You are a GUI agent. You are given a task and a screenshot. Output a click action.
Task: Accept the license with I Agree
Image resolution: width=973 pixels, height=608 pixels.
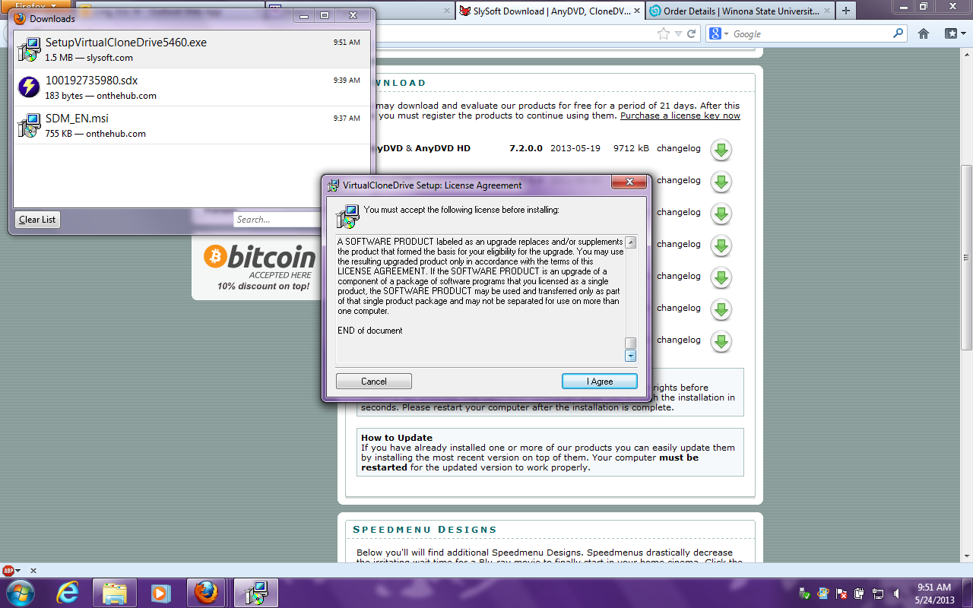(599, 382)
